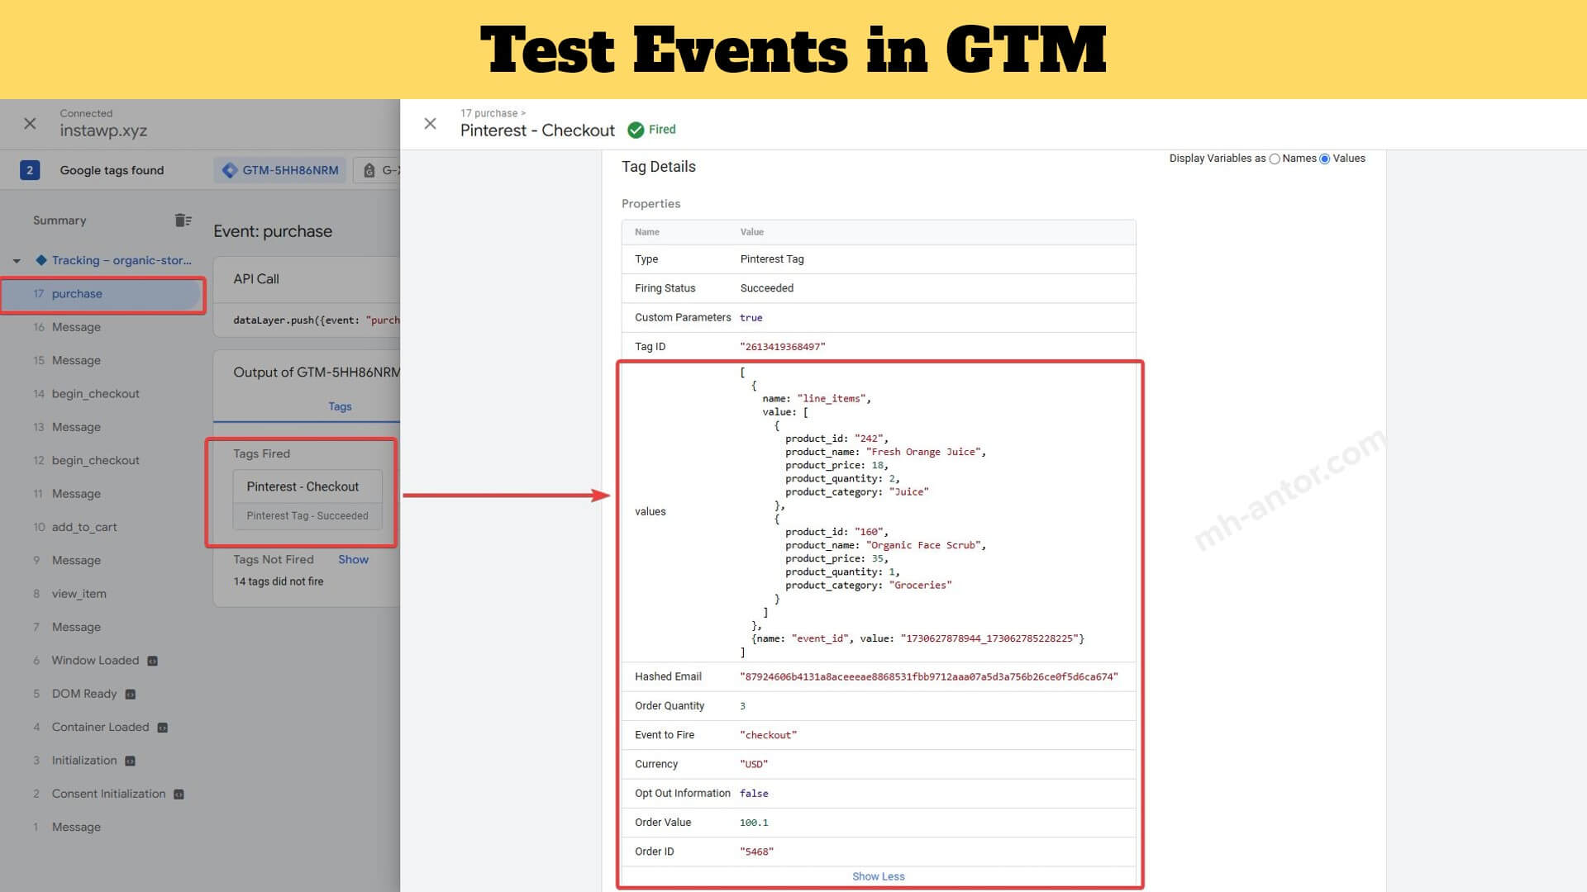
Task: Select event 10 add_to_cart
Action: (x=102, y=527)
